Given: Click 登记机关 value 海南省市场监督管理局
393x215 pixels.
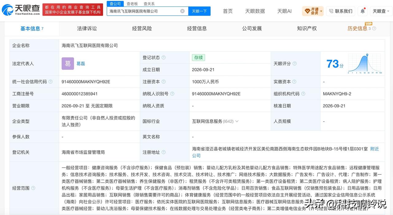Looking at the screenshot, I should (x=83, y=152).
